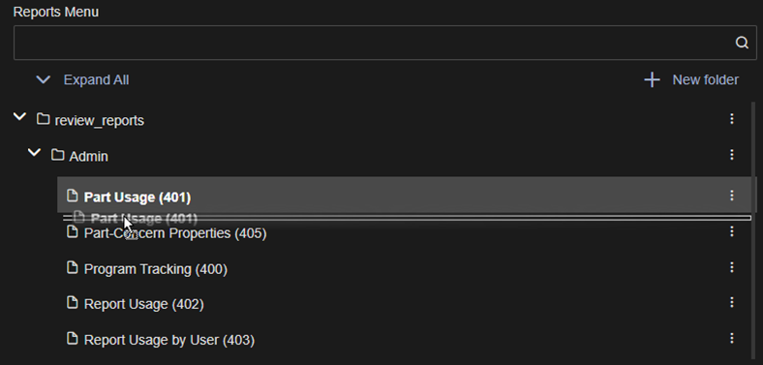Open three-dot menu for Part-Concern Properties (405)
This screenshot has height=365, width=763.
pyautogui.click(x=732, y=231)
